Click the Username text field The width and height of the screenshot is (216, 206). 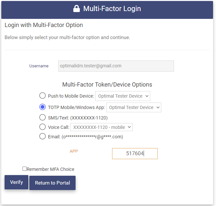[116, 66]
